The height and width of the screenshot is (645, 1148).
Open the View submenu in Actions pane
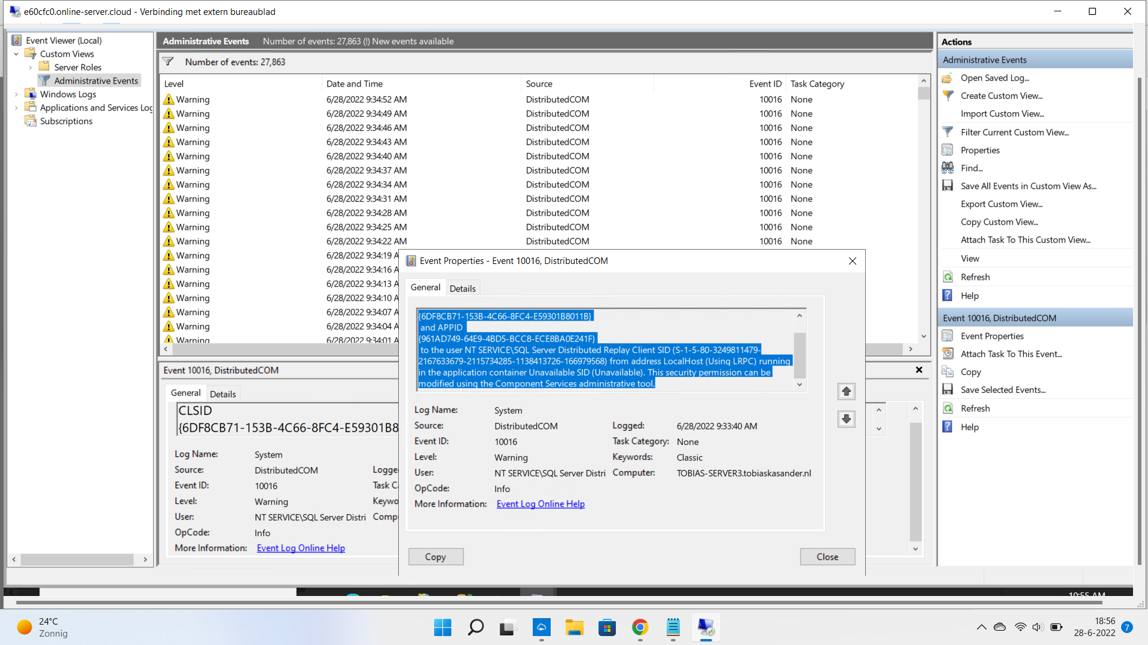click(970, 259)
